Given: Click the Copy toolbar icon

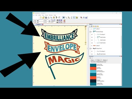Looking at the screenshot, I should click(x=51, y=17).
